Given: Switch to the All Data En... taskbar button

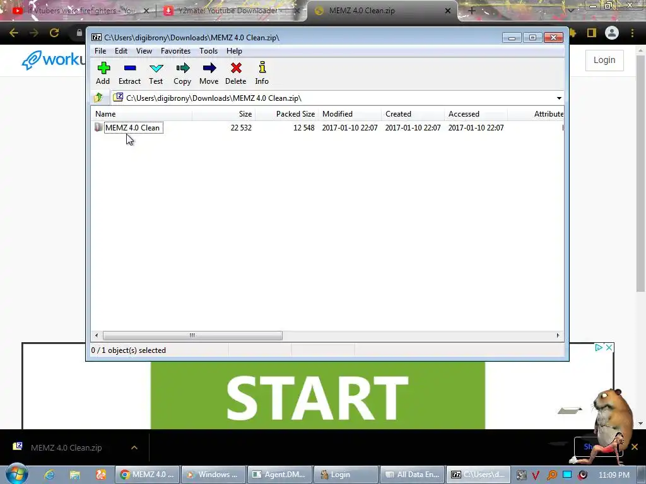Looking at the screenshot, I should coord(413,475).
